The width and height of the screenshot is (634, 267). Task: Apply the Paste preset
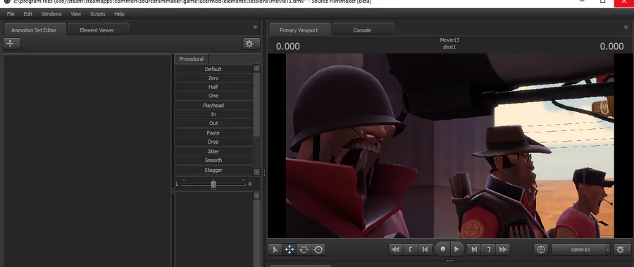pyautogui.click(x=213, y=132)
